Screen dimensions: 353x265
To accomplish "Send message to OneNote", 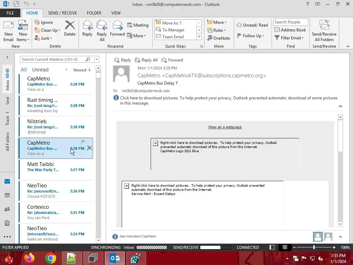I will [219, 38].
